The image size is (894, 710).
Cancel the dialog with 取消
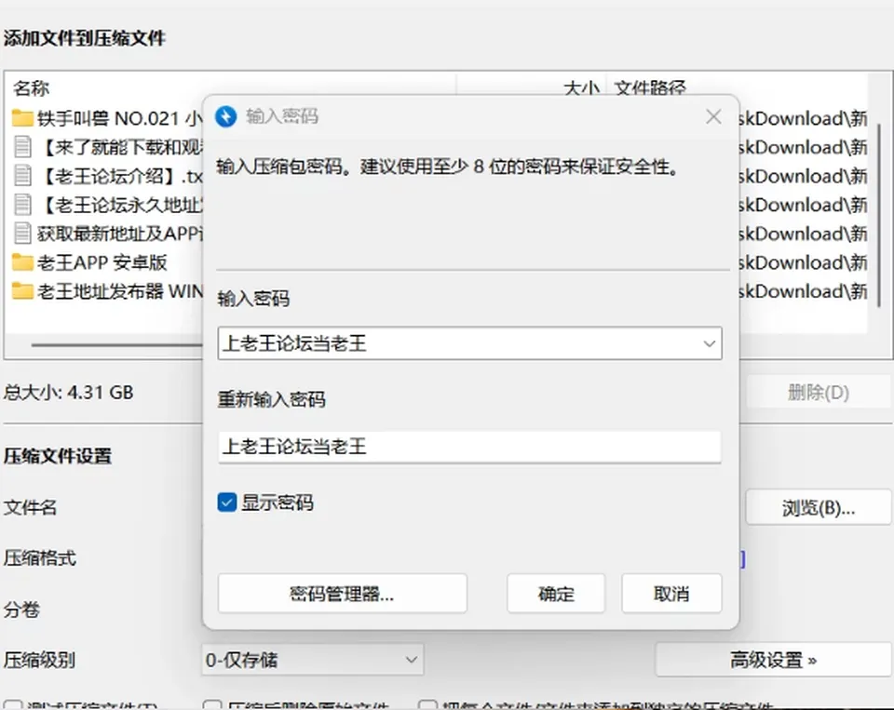tap(671, 594)
